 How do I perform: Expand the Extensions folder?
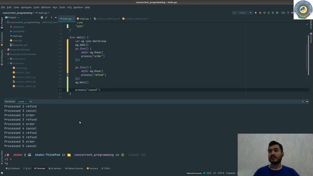8,59
